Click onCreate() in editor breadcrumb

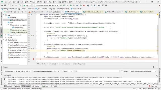point(52,64)
